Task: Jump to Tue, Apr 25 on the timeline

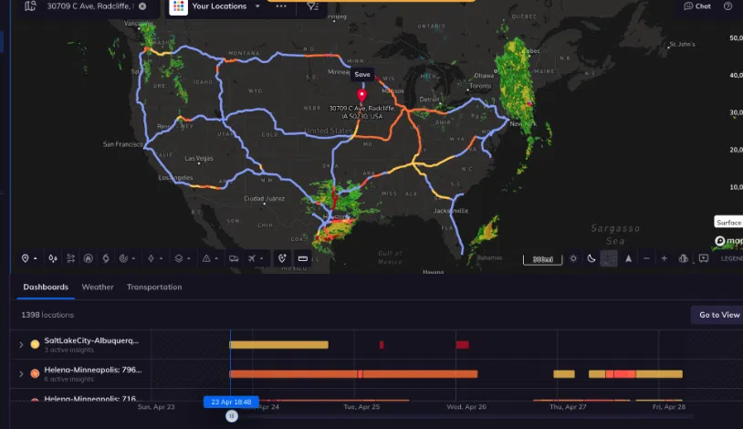Action: coord(361,407)
